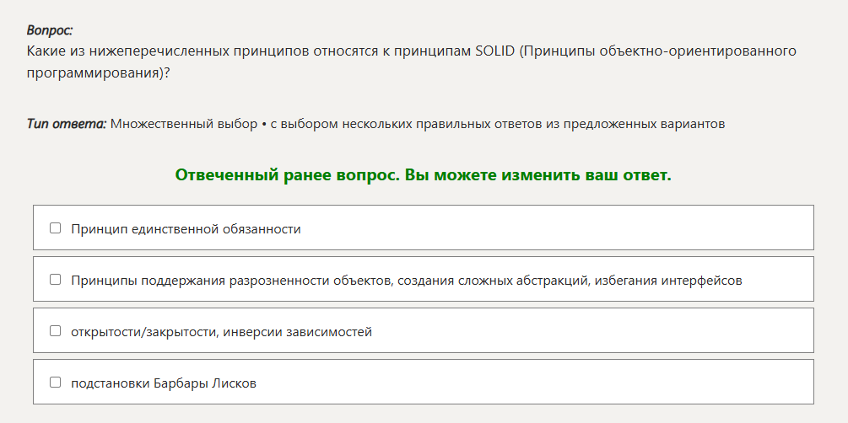
Task: Click the green 'Отвеченный ранее вопрос' notice
Action: point(287,175)
